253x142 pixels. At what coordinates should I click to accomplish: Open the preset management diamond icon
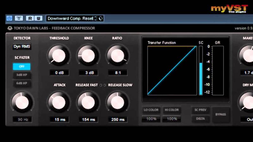(x=101, y=18)
